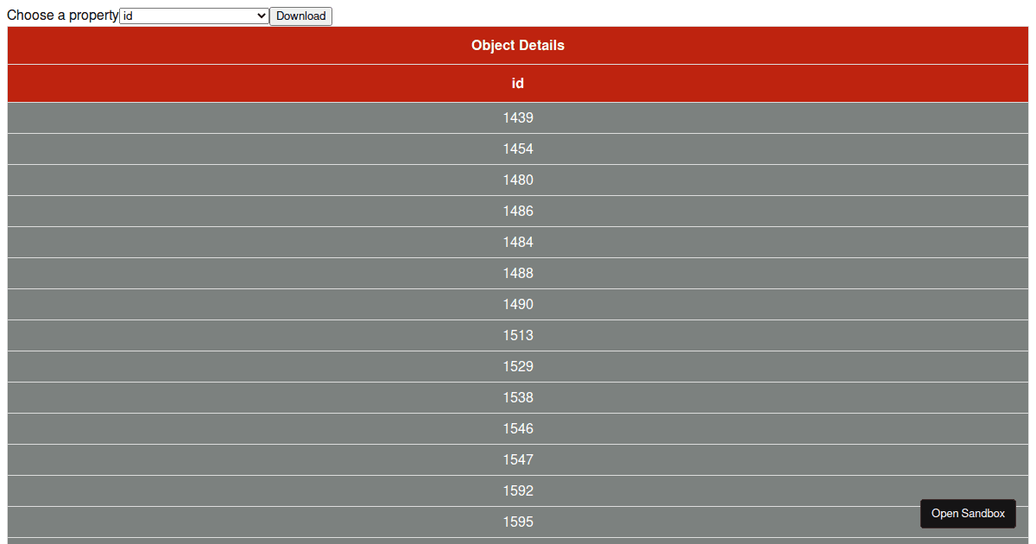The image size is (1036, 544).
Task: Open Sandbox in the corner
Action: coord(968,513)
